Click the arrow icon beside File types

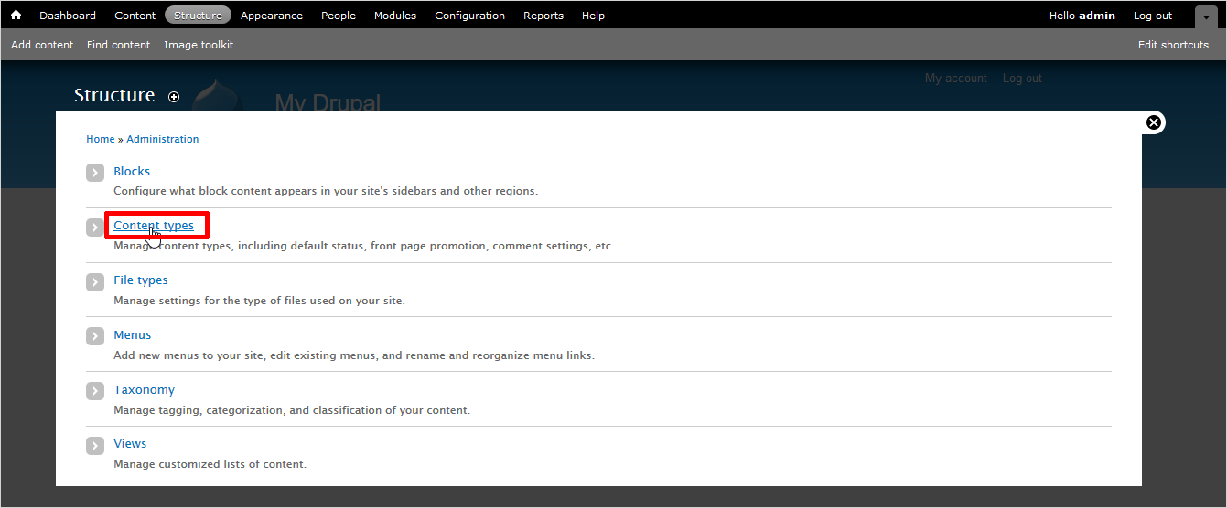point(95,282)
